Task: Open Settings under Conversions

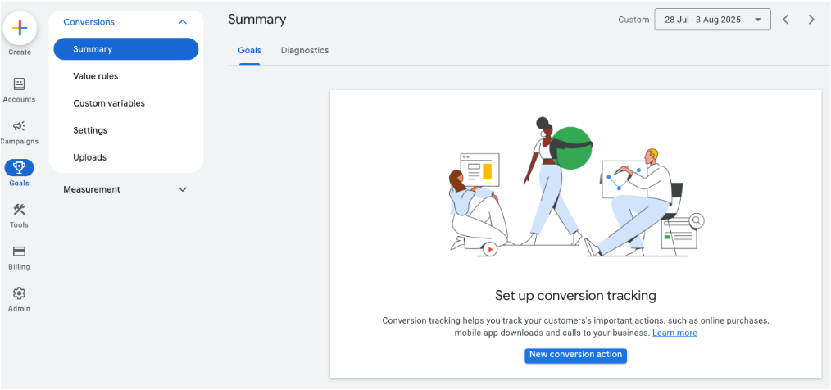Action: coord(90,130)
